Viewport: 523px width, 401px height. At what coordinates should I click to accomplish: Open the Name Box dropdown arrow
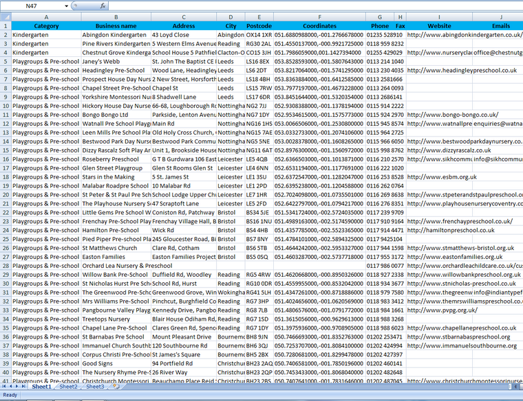click(66, 6)
